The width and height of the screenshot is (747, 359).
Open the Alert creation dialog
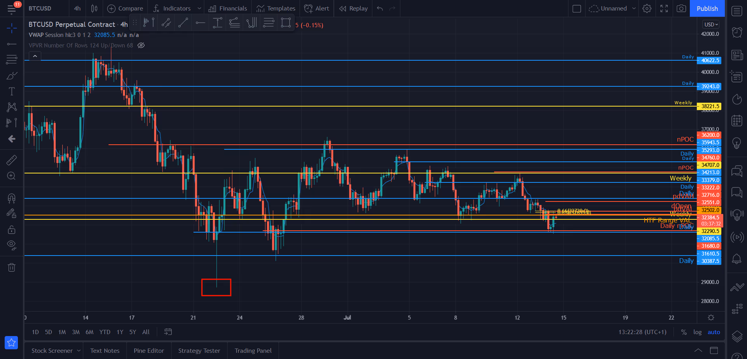click(316, 9)
